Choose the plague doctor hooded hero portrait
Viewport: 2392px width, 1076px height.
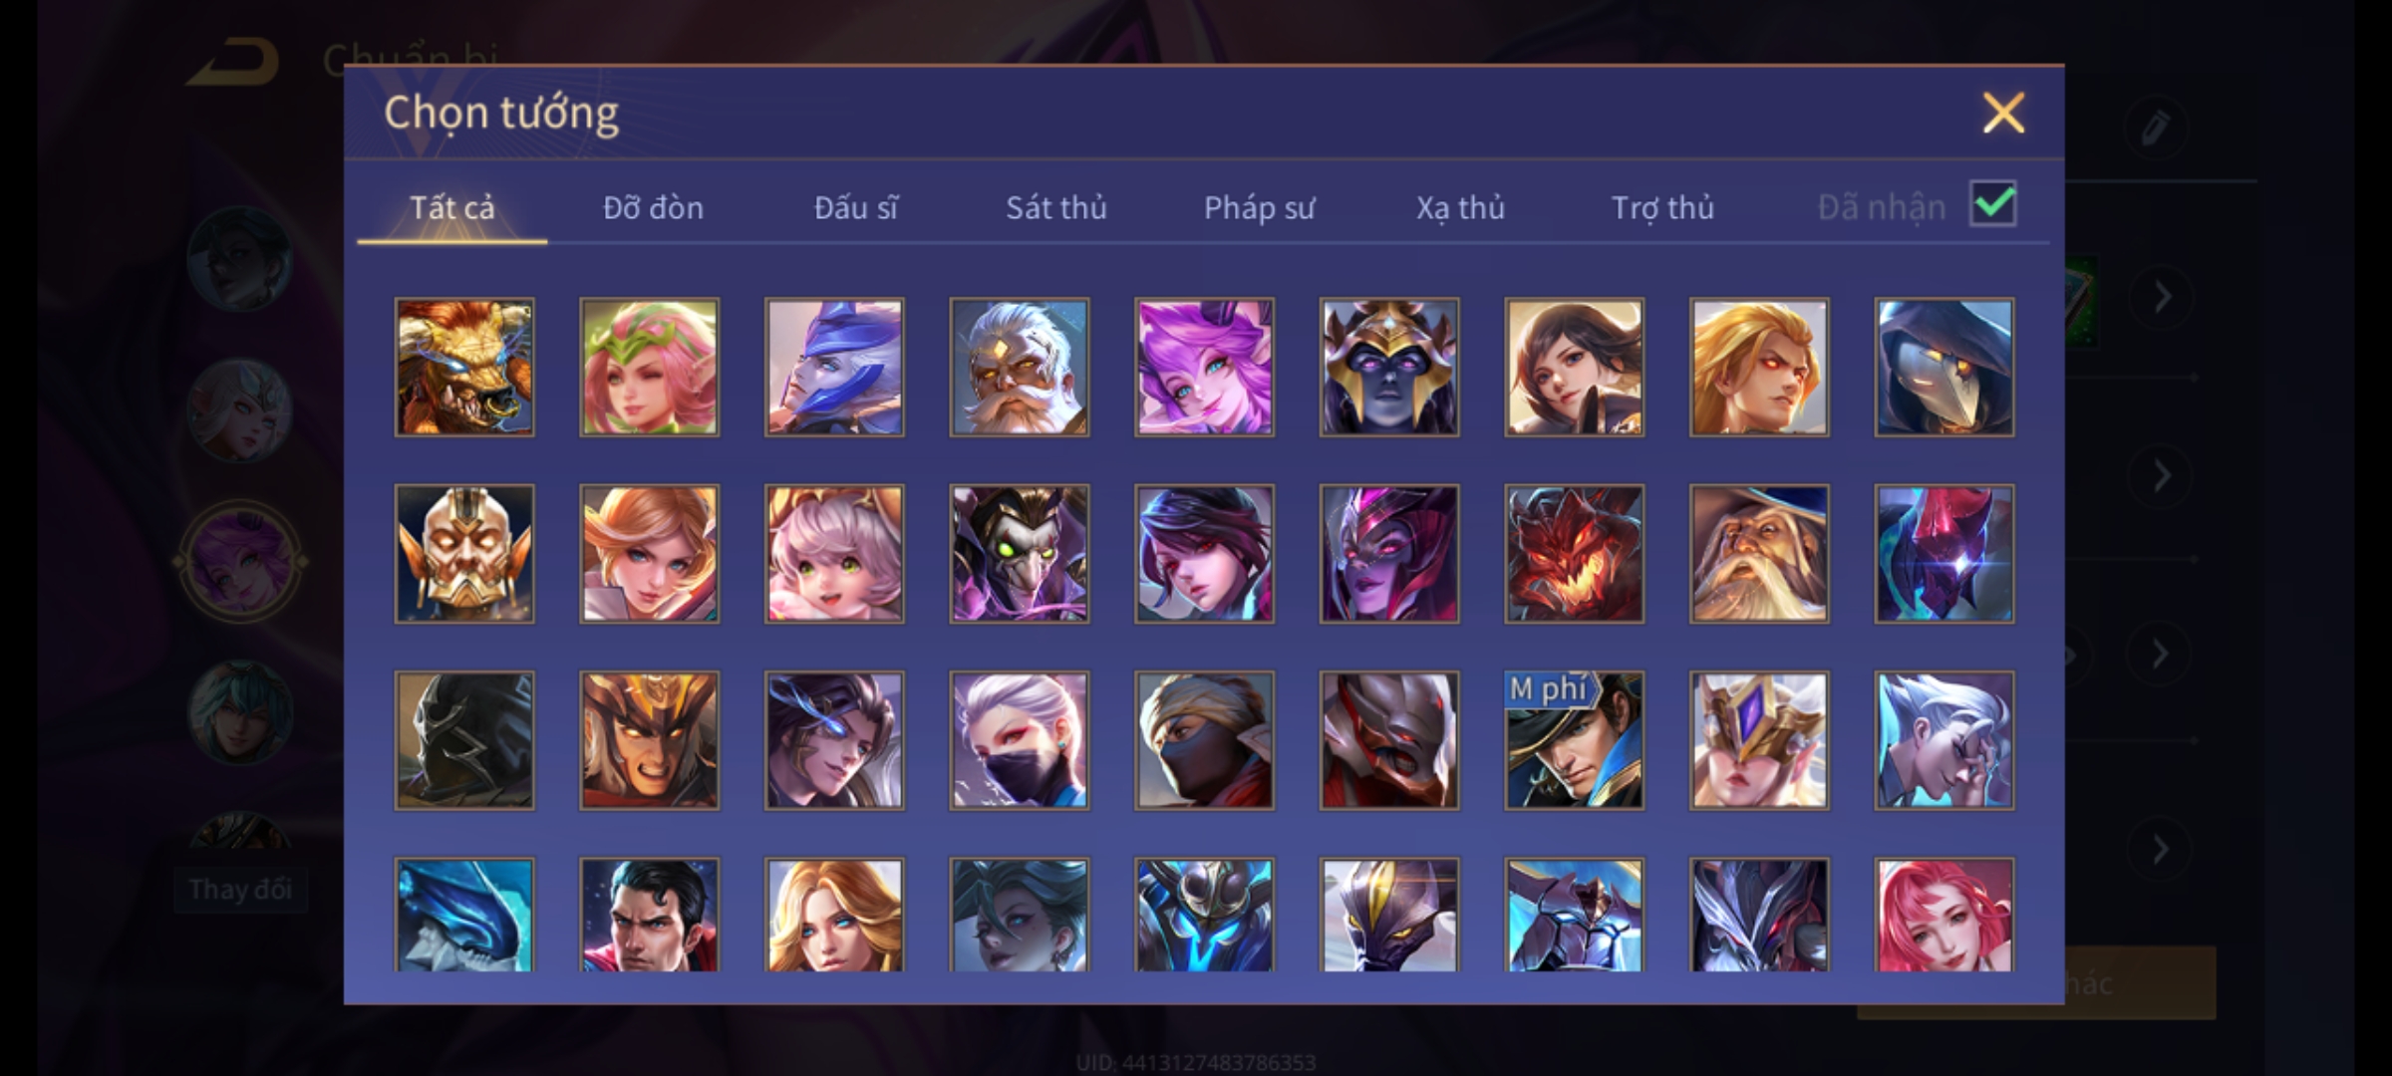[1943, 367]
